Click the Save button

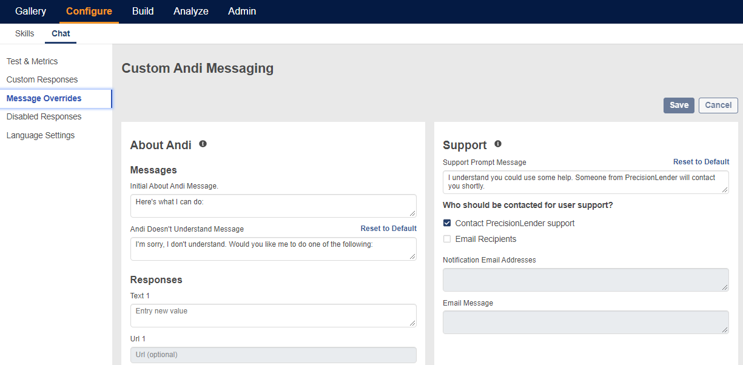[x=679, y=105]
